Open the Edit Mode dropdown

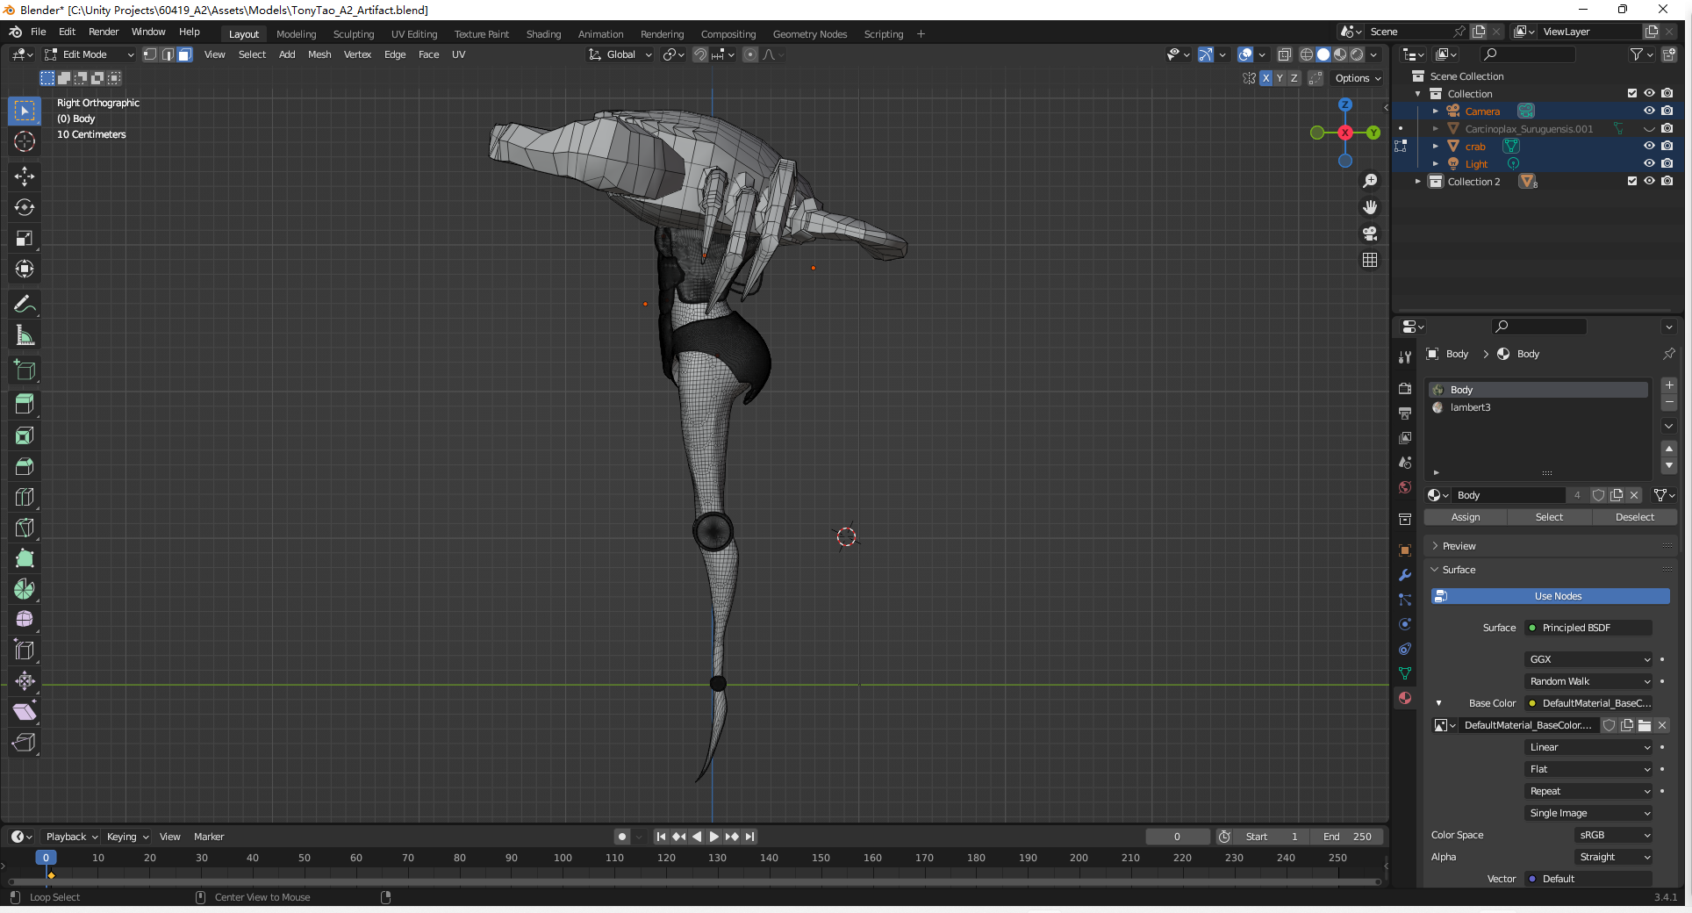89,54
